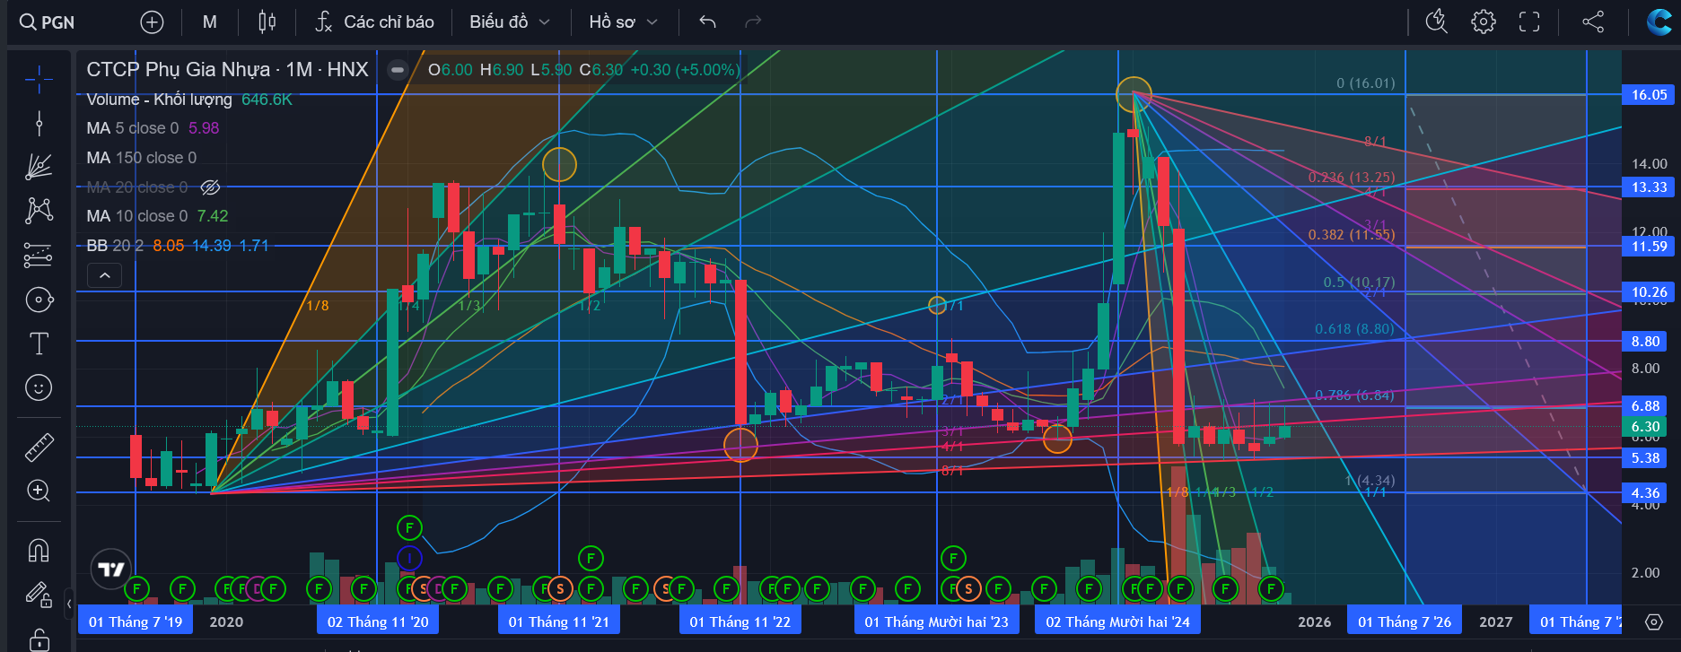
Task: Select MA 5 close indicator legend
Action: click(132, 128)
